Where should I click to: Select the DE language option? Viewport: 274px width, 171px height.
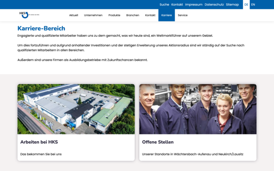[246, 5]
